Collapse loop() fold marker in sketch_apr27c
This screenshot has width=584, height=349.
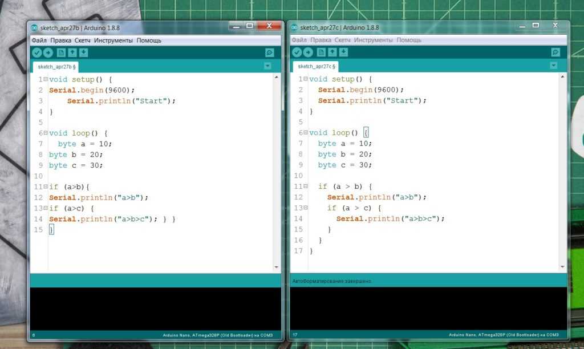(x=306, y=133)
